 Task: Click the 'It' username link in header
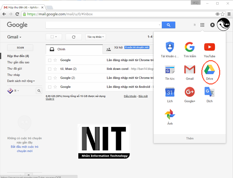(x=194, y=25)
